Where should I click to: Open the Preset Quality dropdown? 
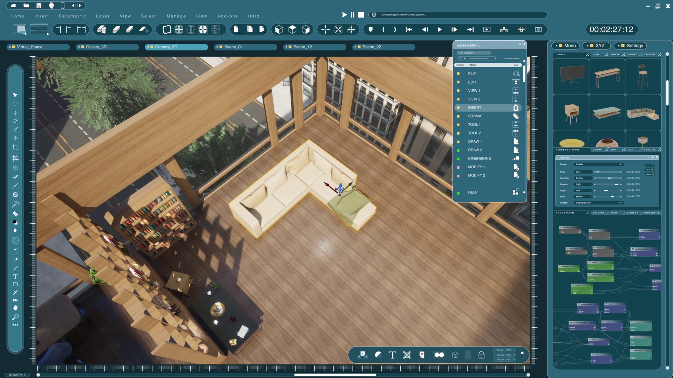[x=598, y=164]
